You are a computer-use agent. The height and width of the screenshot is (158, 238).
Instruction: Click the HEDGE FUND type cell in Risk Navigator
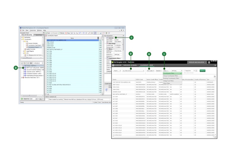[210, 94]
